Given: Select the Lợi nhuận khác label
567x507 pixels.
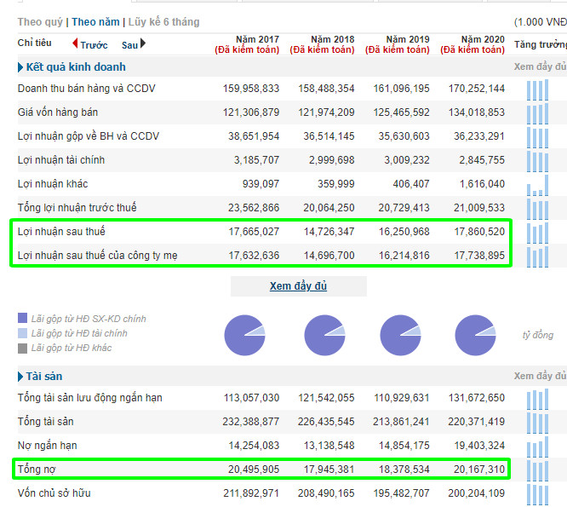Looking at the screenshot, I should [53, 184].
